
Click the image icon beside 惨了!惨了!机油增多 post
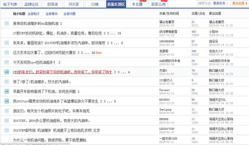click(x=7, y=82)
